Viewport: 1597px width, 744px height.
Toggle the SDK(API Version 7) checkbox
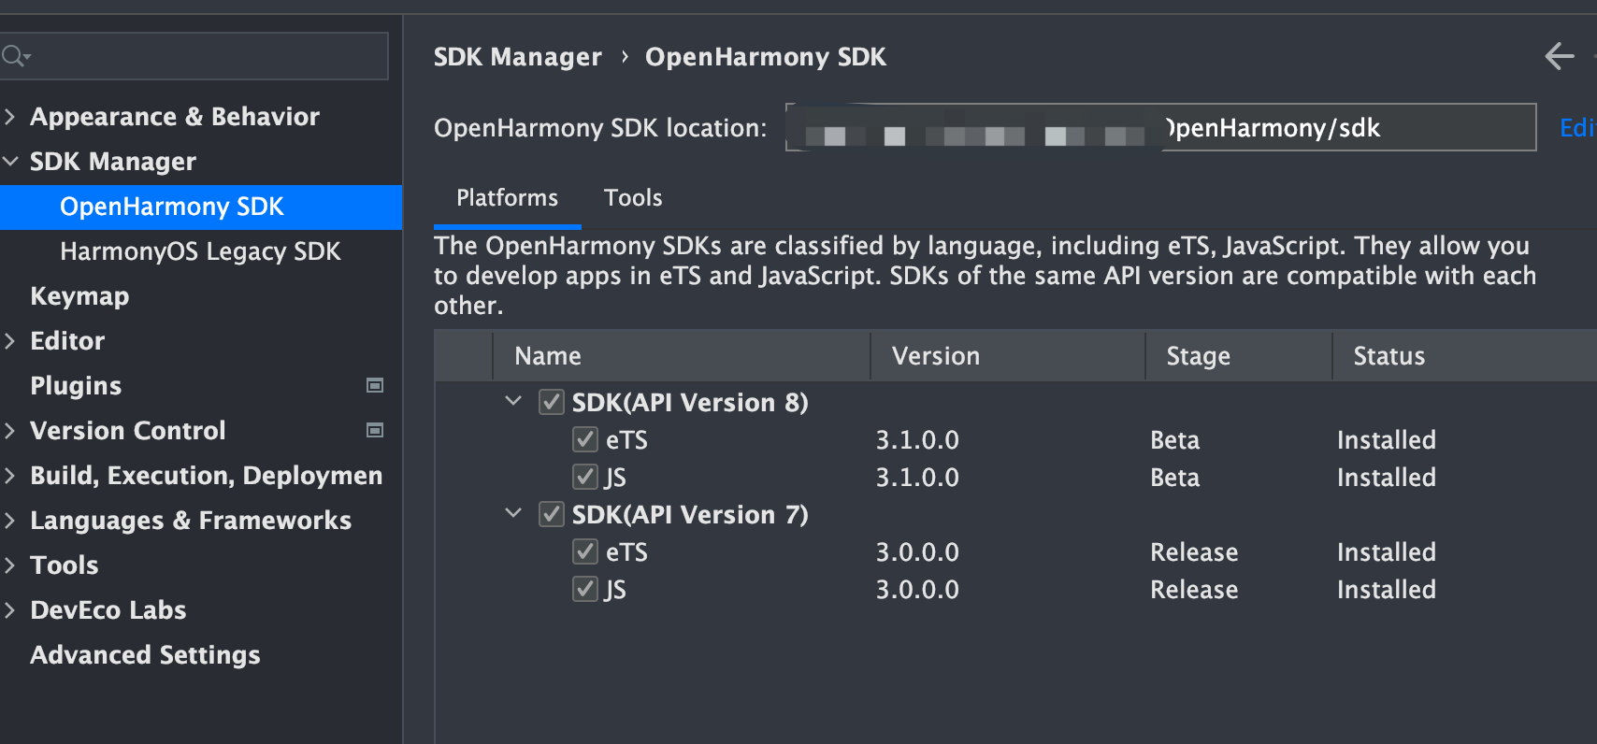tap(552, 514)
